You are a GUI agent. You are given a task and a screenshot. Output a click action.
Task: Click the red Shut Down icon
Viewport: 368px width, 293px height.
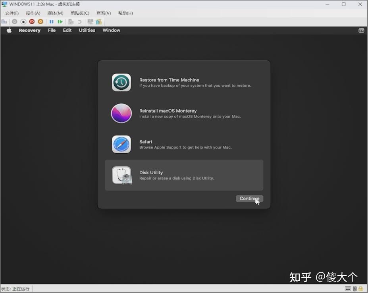coord(32,21)
